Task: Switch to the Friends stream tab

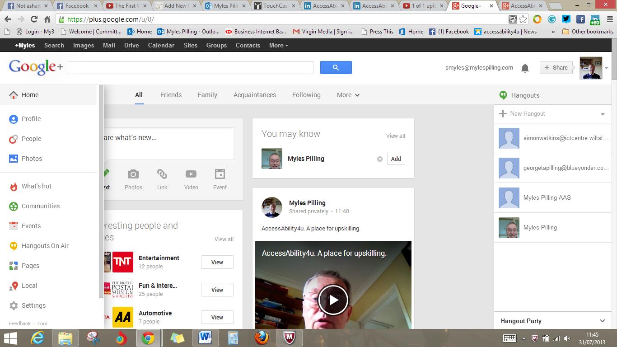Action: click(171, 95)
